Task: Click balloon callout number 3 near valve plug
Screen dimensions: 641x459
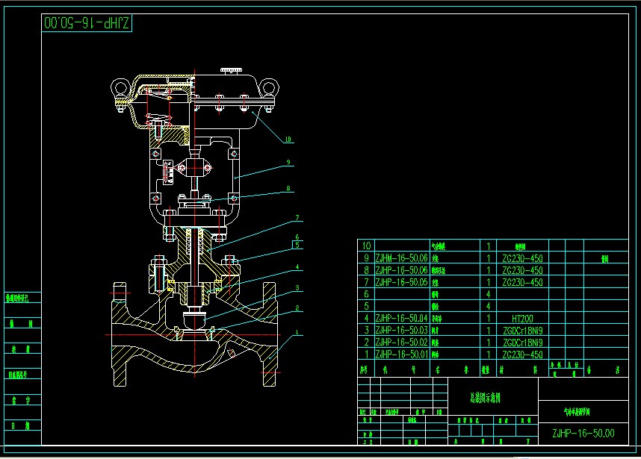Action: click(297, 287)
